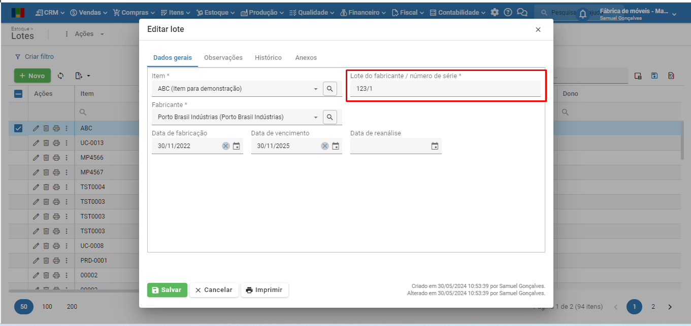
Task: Delete the UC-0013 row
Action: point(46,143)
